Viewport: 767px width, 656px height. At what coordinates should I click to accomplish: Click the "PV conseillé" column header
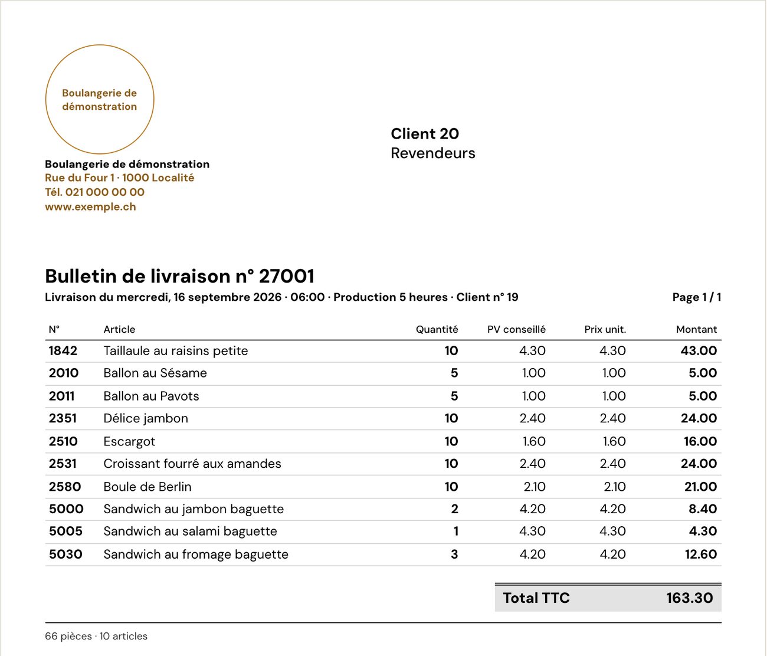(516, 329)
